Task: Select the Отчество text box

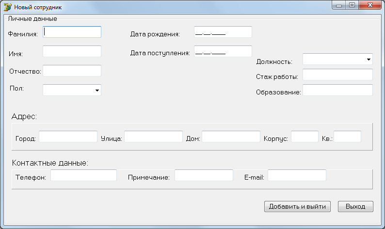Action: click(72, 71)
